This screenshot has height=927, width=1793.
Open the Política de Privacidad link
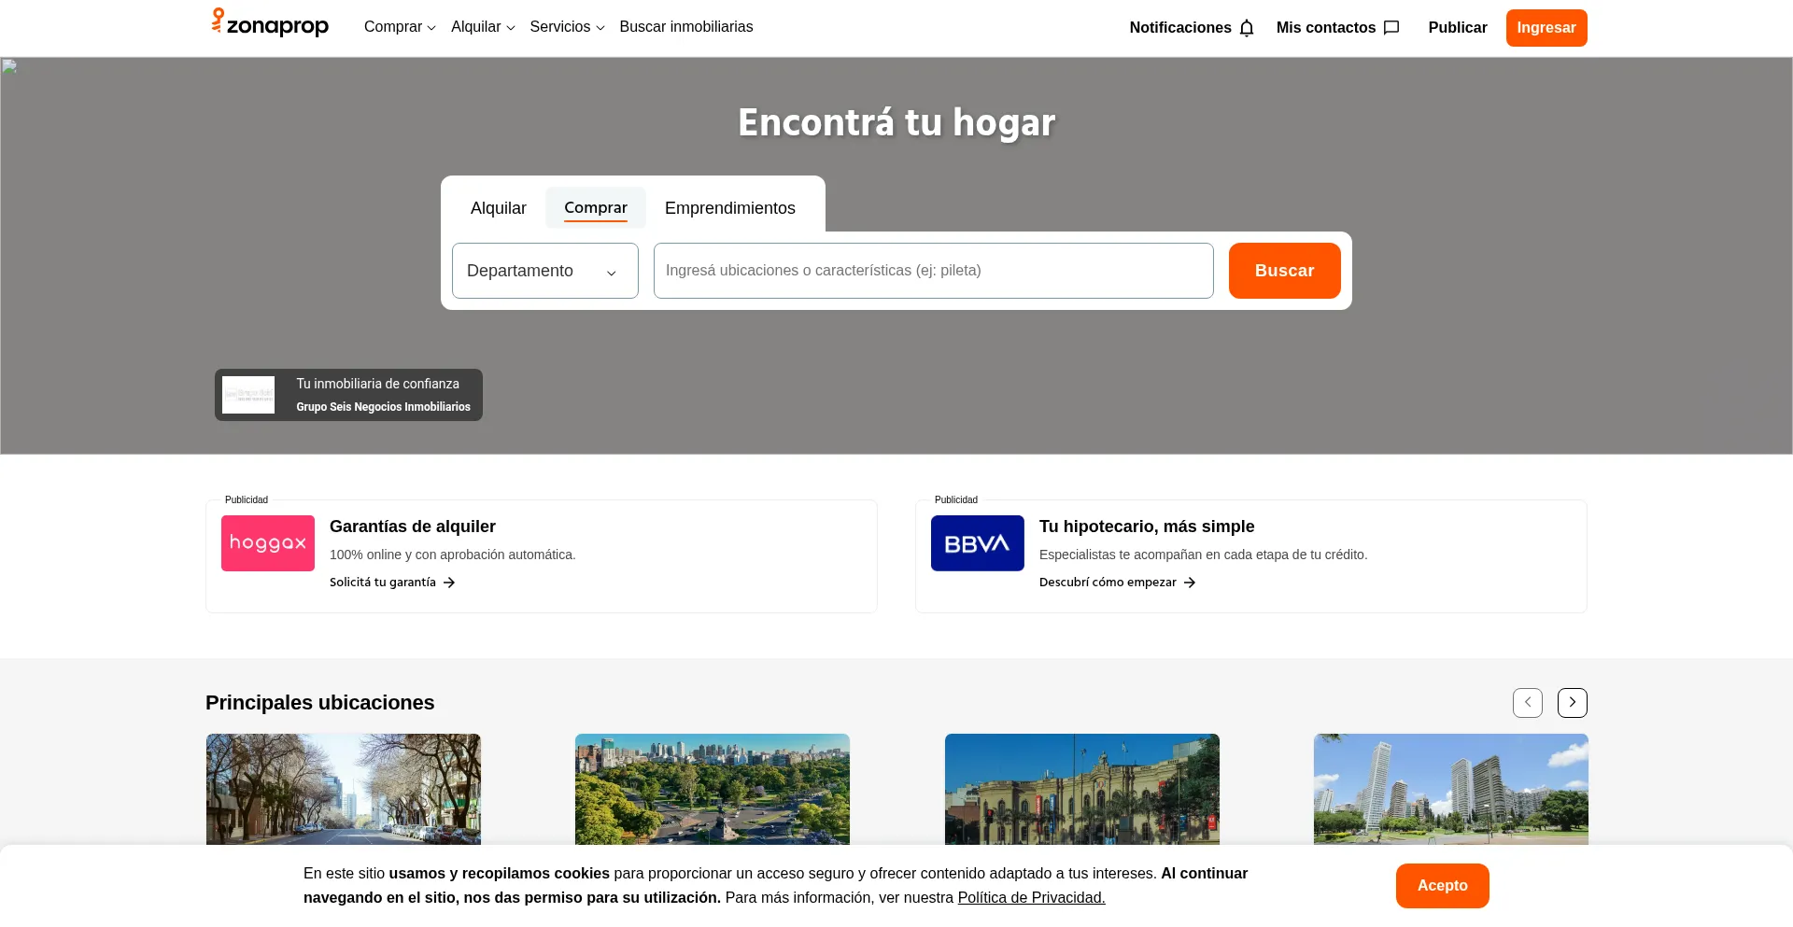click(x=1031, y=898)
